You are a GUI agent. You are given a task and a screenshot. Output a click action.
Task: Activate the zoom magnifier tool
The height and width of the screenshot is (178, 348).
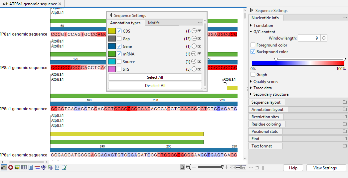(x=188, y=167)
